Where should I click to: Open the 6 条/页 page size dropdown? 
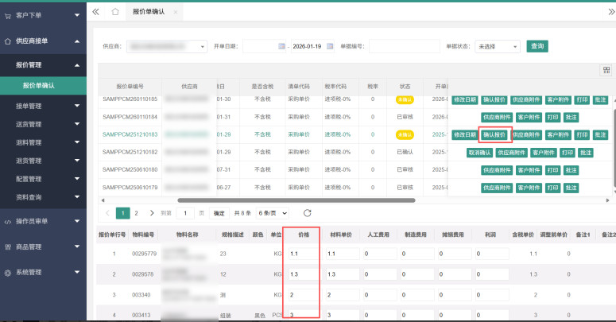click(x=273, y=213)
